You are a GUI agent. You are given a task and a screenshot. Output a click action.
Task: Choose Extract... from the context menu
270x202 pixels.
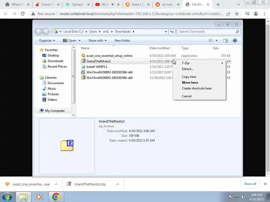[199, 69]
